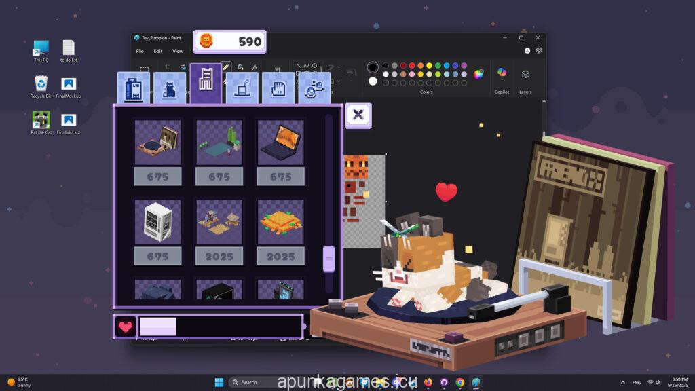Open the first FinalMockup image file

tap(69, 87)
